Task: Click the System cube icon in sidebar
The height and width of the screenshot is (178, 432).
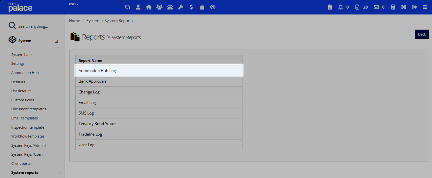Action: 12,40
